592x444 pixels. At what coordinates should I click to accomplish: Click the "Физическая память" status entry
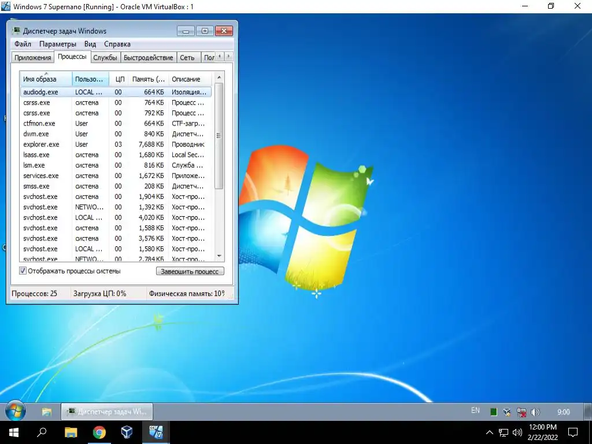pos(187,293)
